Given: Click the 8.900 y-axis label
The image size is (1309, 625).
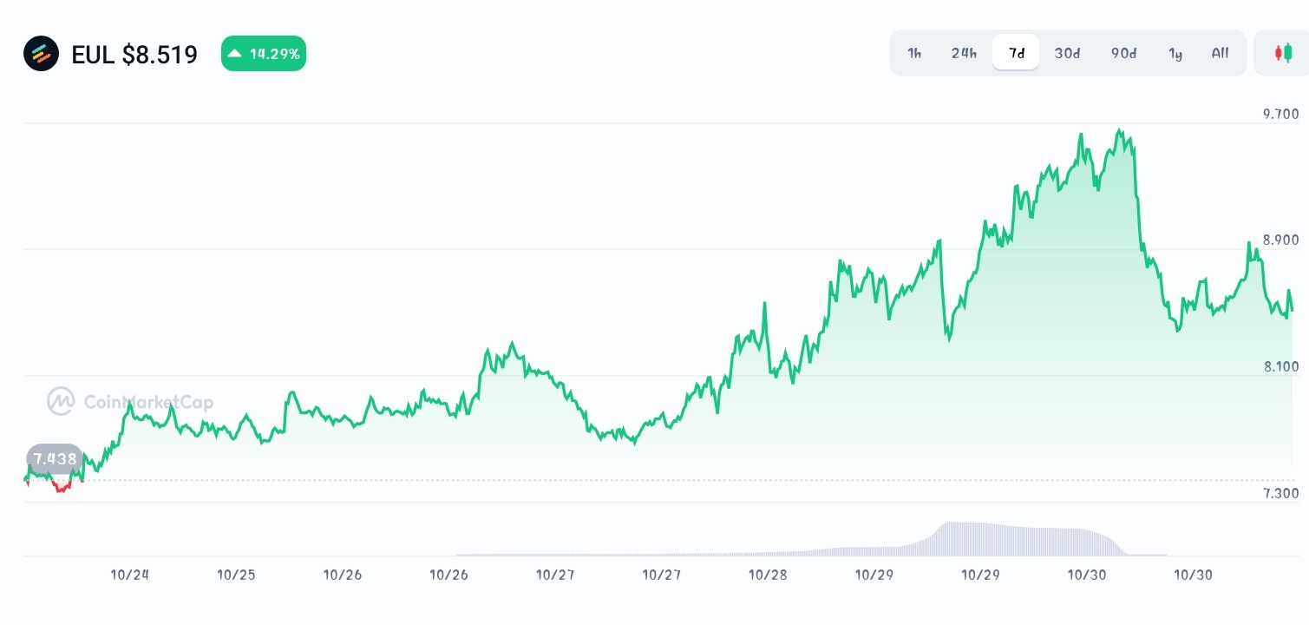Looking at the screenshot, I should [1280, 240].
